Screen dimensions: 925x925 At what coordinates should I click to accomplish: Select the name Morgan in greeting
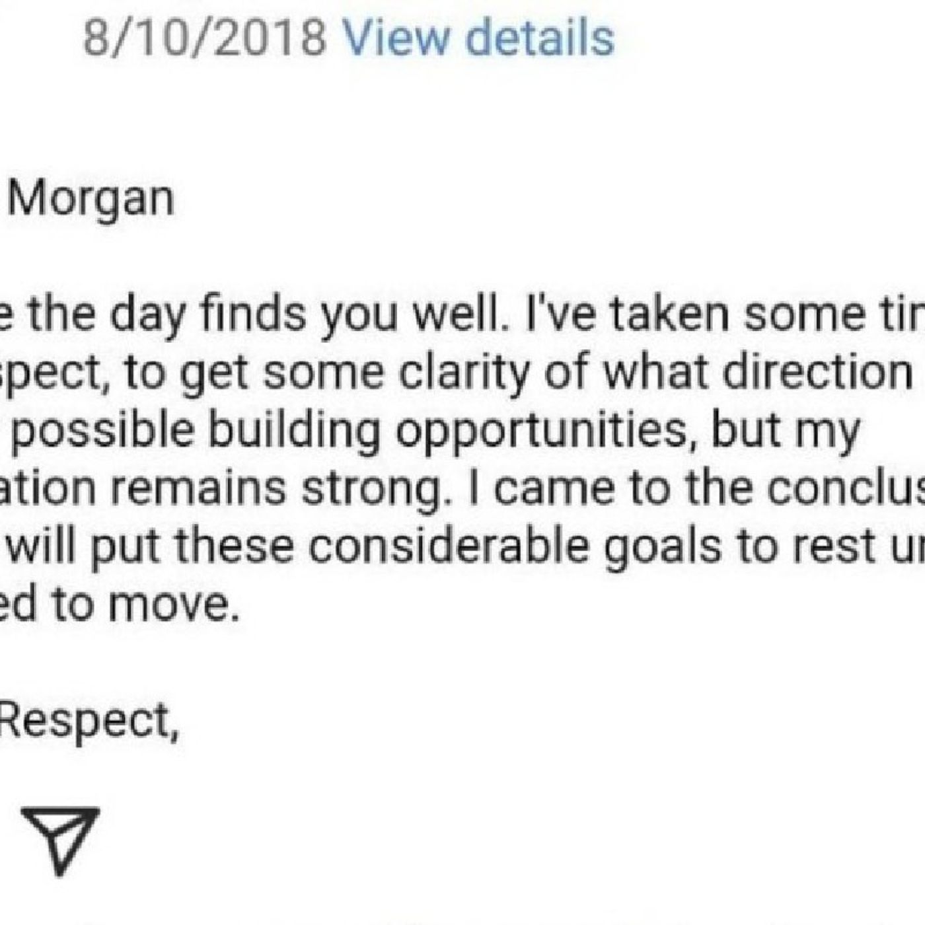pos(91,200)
